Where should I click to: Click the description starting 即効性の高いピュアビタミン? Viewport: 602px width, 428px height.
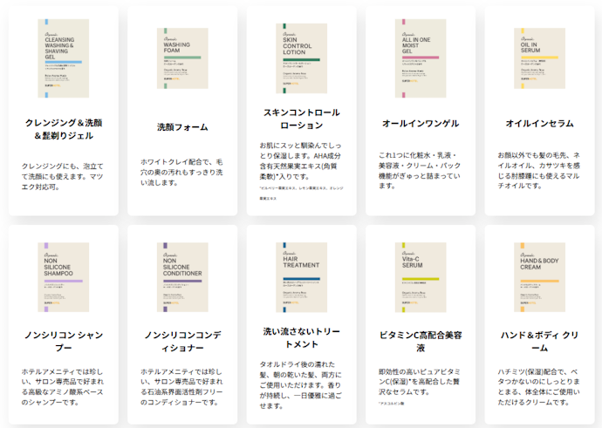tap(420, 382)
